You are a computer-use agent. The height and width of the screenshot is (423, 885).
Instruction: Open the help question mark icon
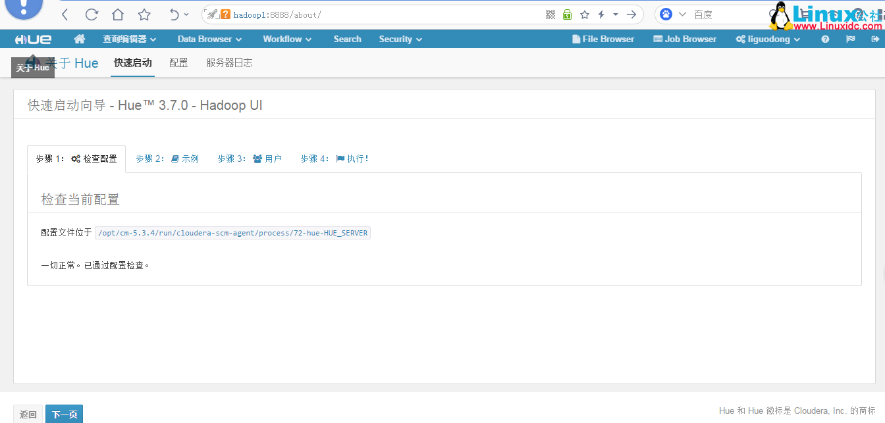(825, 39)
